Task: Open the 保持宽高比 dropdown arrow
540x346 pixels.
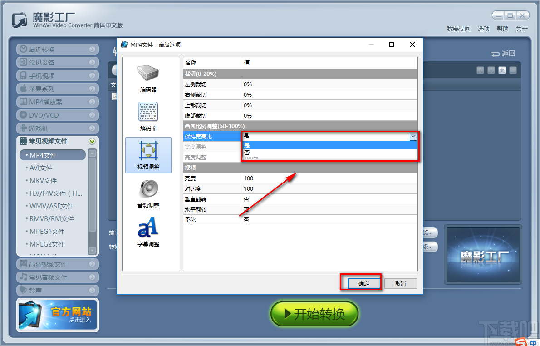Action: (x=413, y=137)
